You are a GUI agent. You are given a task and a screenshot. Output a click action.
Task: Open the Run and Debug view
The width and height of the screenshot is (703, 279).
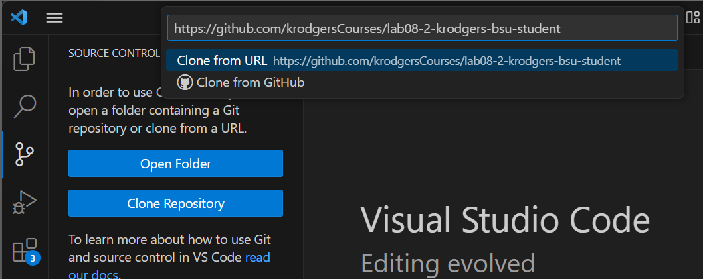pos(24,202)
